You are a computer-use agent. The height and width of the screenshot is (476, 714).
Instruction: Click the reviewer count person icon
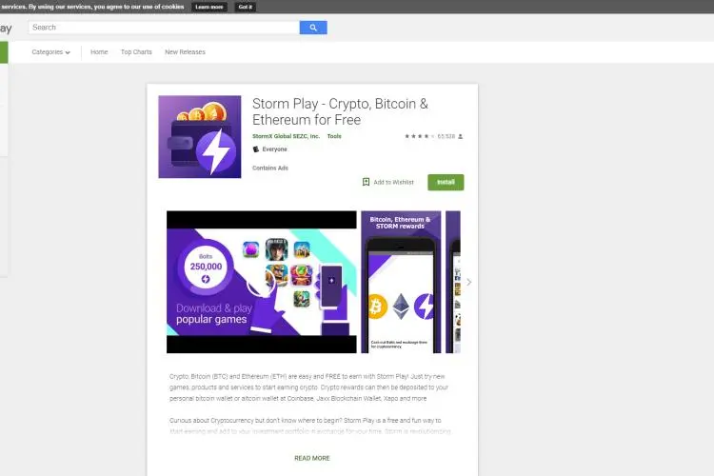coord(461,136)
